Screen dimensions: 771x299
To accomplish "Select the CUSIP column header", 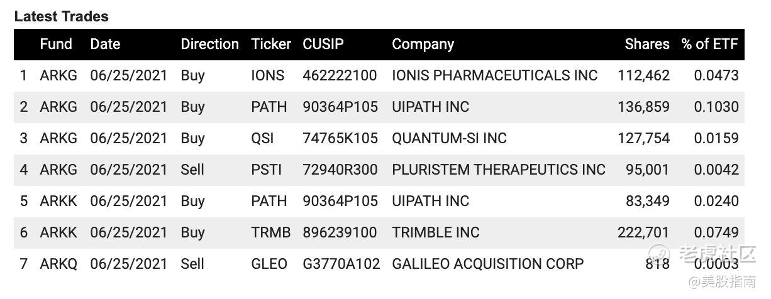I will coord(323,44).
